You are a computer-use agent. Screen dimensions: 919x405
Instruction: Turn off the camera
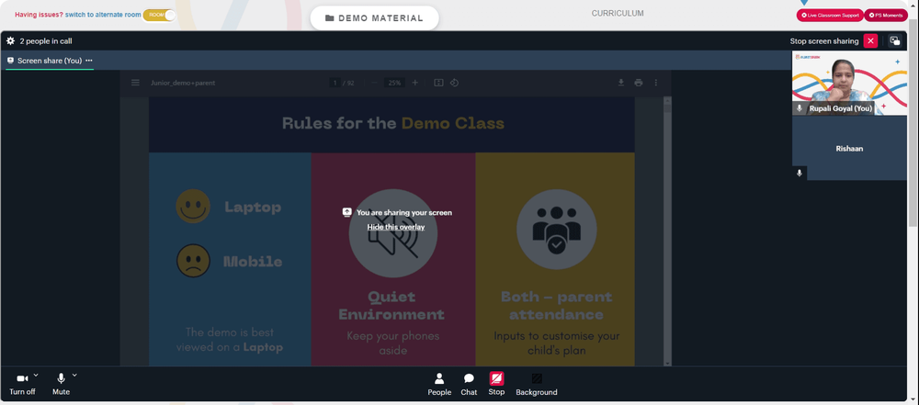click(22, 384)
